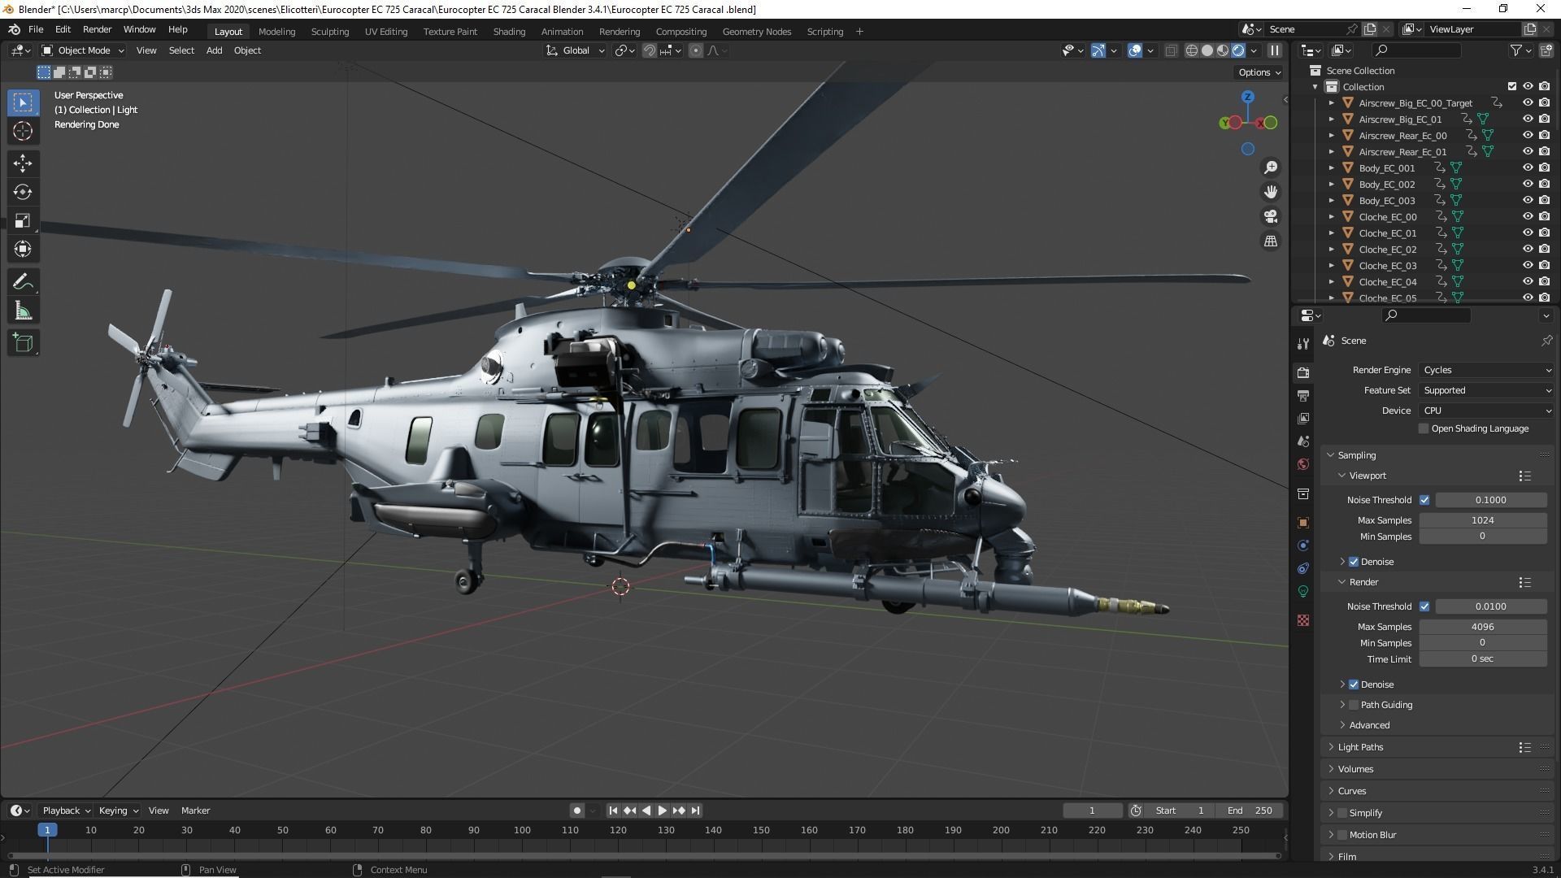The width and height of the screenshot is (1561, 878).
Task: Select the Scale tool
Action: click(23, 221)
